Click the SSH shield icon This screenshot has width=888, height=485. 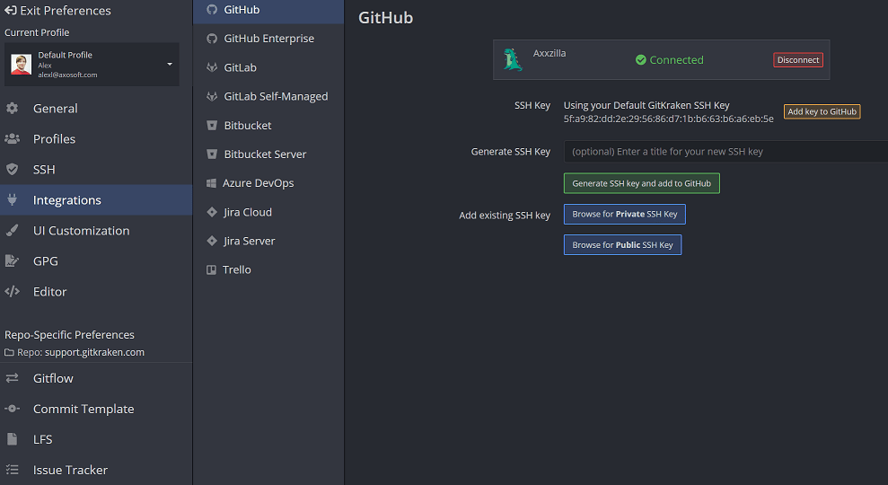13,170
